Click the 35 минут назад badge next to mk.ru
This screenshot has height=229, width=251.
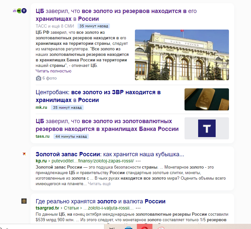67,108
